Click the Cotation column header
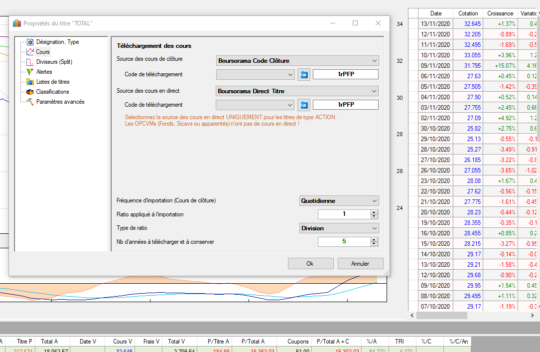The image size is (540, 352). point(468,13)
